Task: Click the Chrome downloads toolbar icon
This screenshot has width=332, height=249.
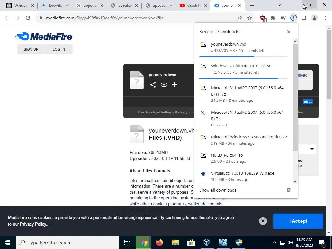Action: point(293,18)
